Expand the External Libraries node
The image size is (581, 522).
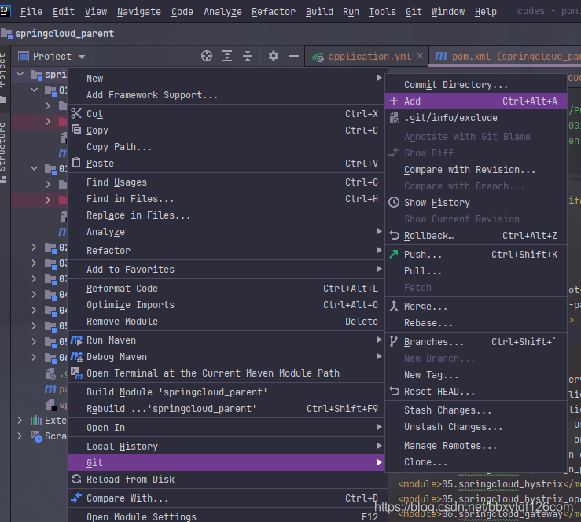(x=20, y=420)
